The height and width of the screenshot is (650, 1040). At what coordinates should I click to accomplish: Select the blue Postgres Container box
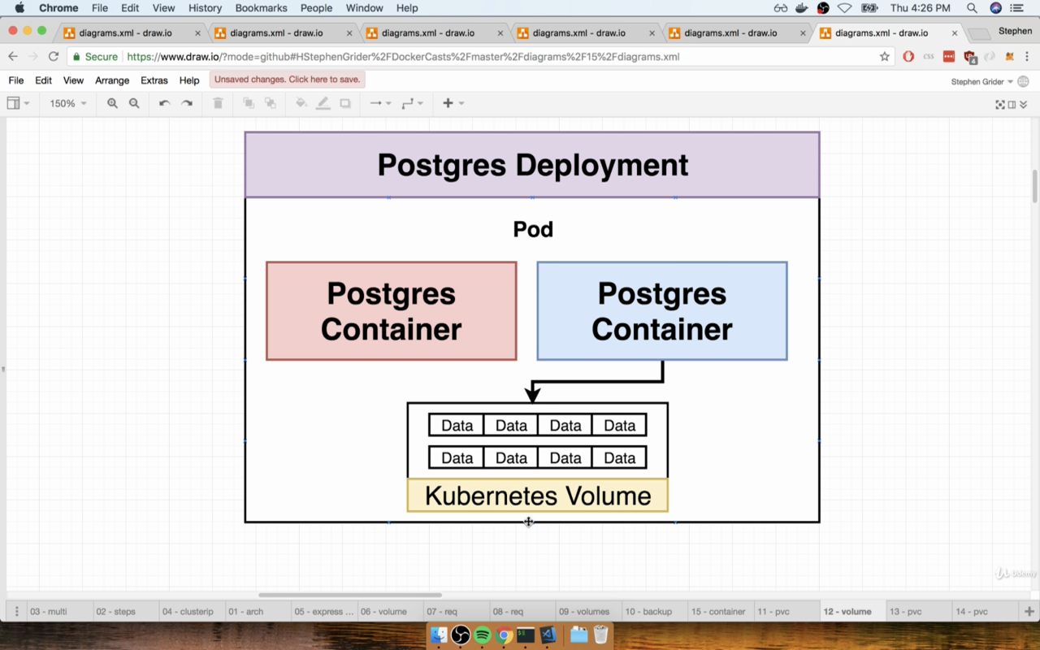click(662, 311)
